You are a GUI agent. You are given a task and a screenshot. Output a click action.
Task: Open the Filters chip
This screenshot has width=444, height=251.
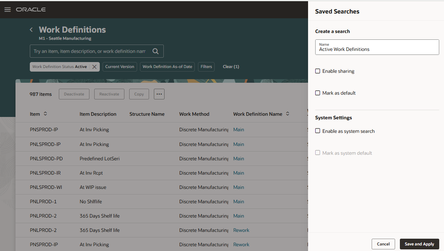206,66
